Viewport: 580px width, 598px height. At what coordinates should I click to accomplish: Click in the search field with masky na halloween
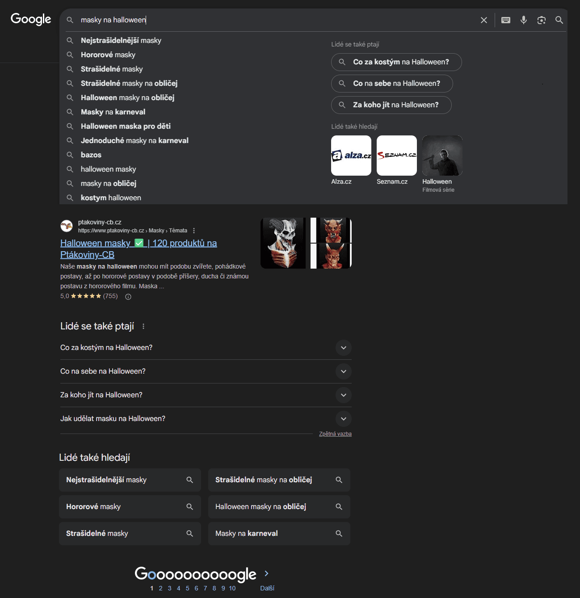click(x=268, y=20)
